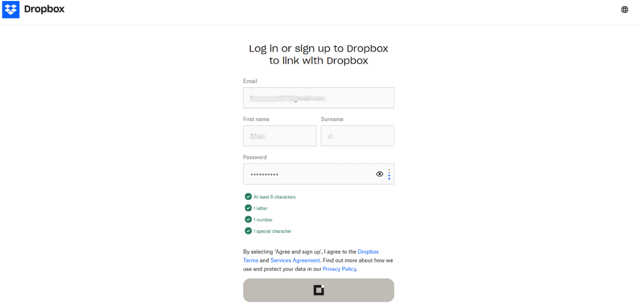Open the language selection globe dropdown

point(624,9)
